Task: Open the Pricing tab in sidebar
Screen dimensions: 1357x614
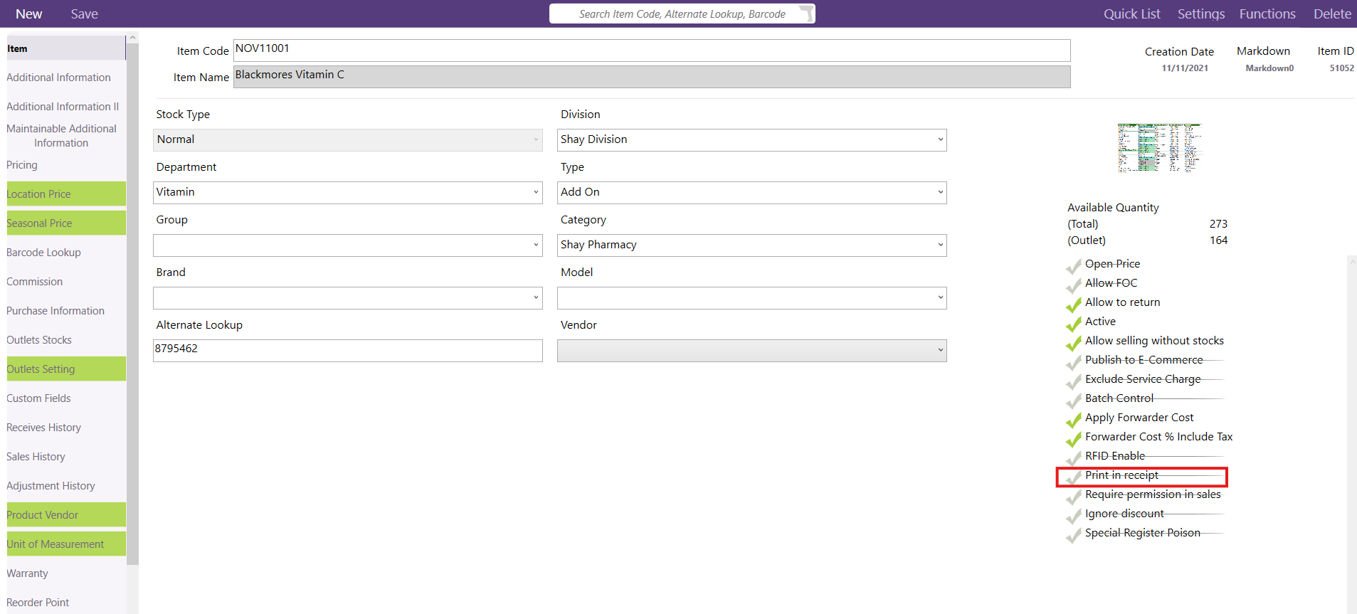Action: coord(22,165)
